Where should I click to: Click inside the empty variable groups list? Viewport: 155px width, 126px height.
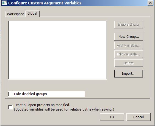(x=58, y=50)
